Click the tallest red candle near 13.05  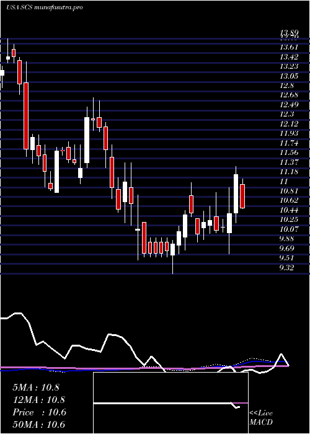pyautogui.click(x=26, y=116)
